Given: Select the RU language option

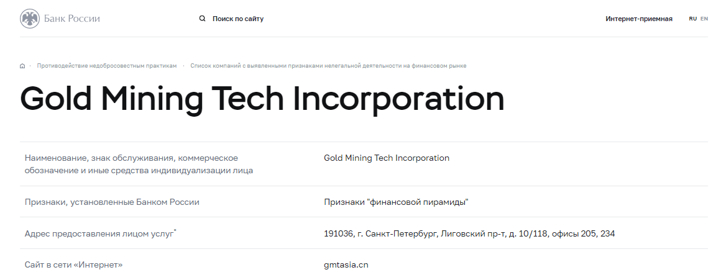Looking at the screenshot, I should click(x=692, y=19).
